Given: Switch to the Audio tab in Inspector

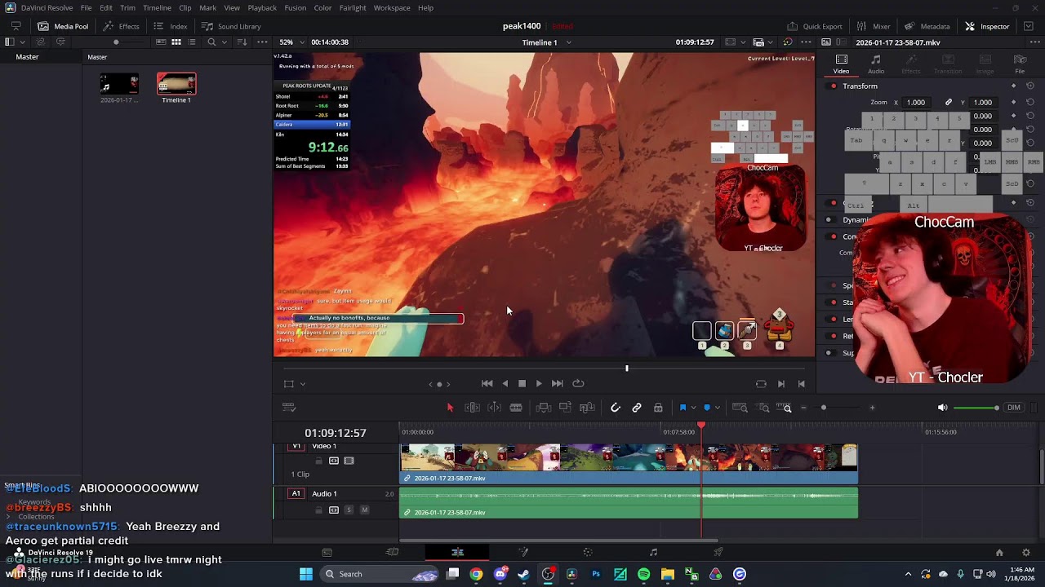Looking at the screenshot, I should tap(876, 64).
